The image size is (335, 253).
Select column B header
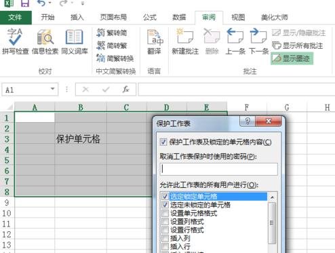81,107
